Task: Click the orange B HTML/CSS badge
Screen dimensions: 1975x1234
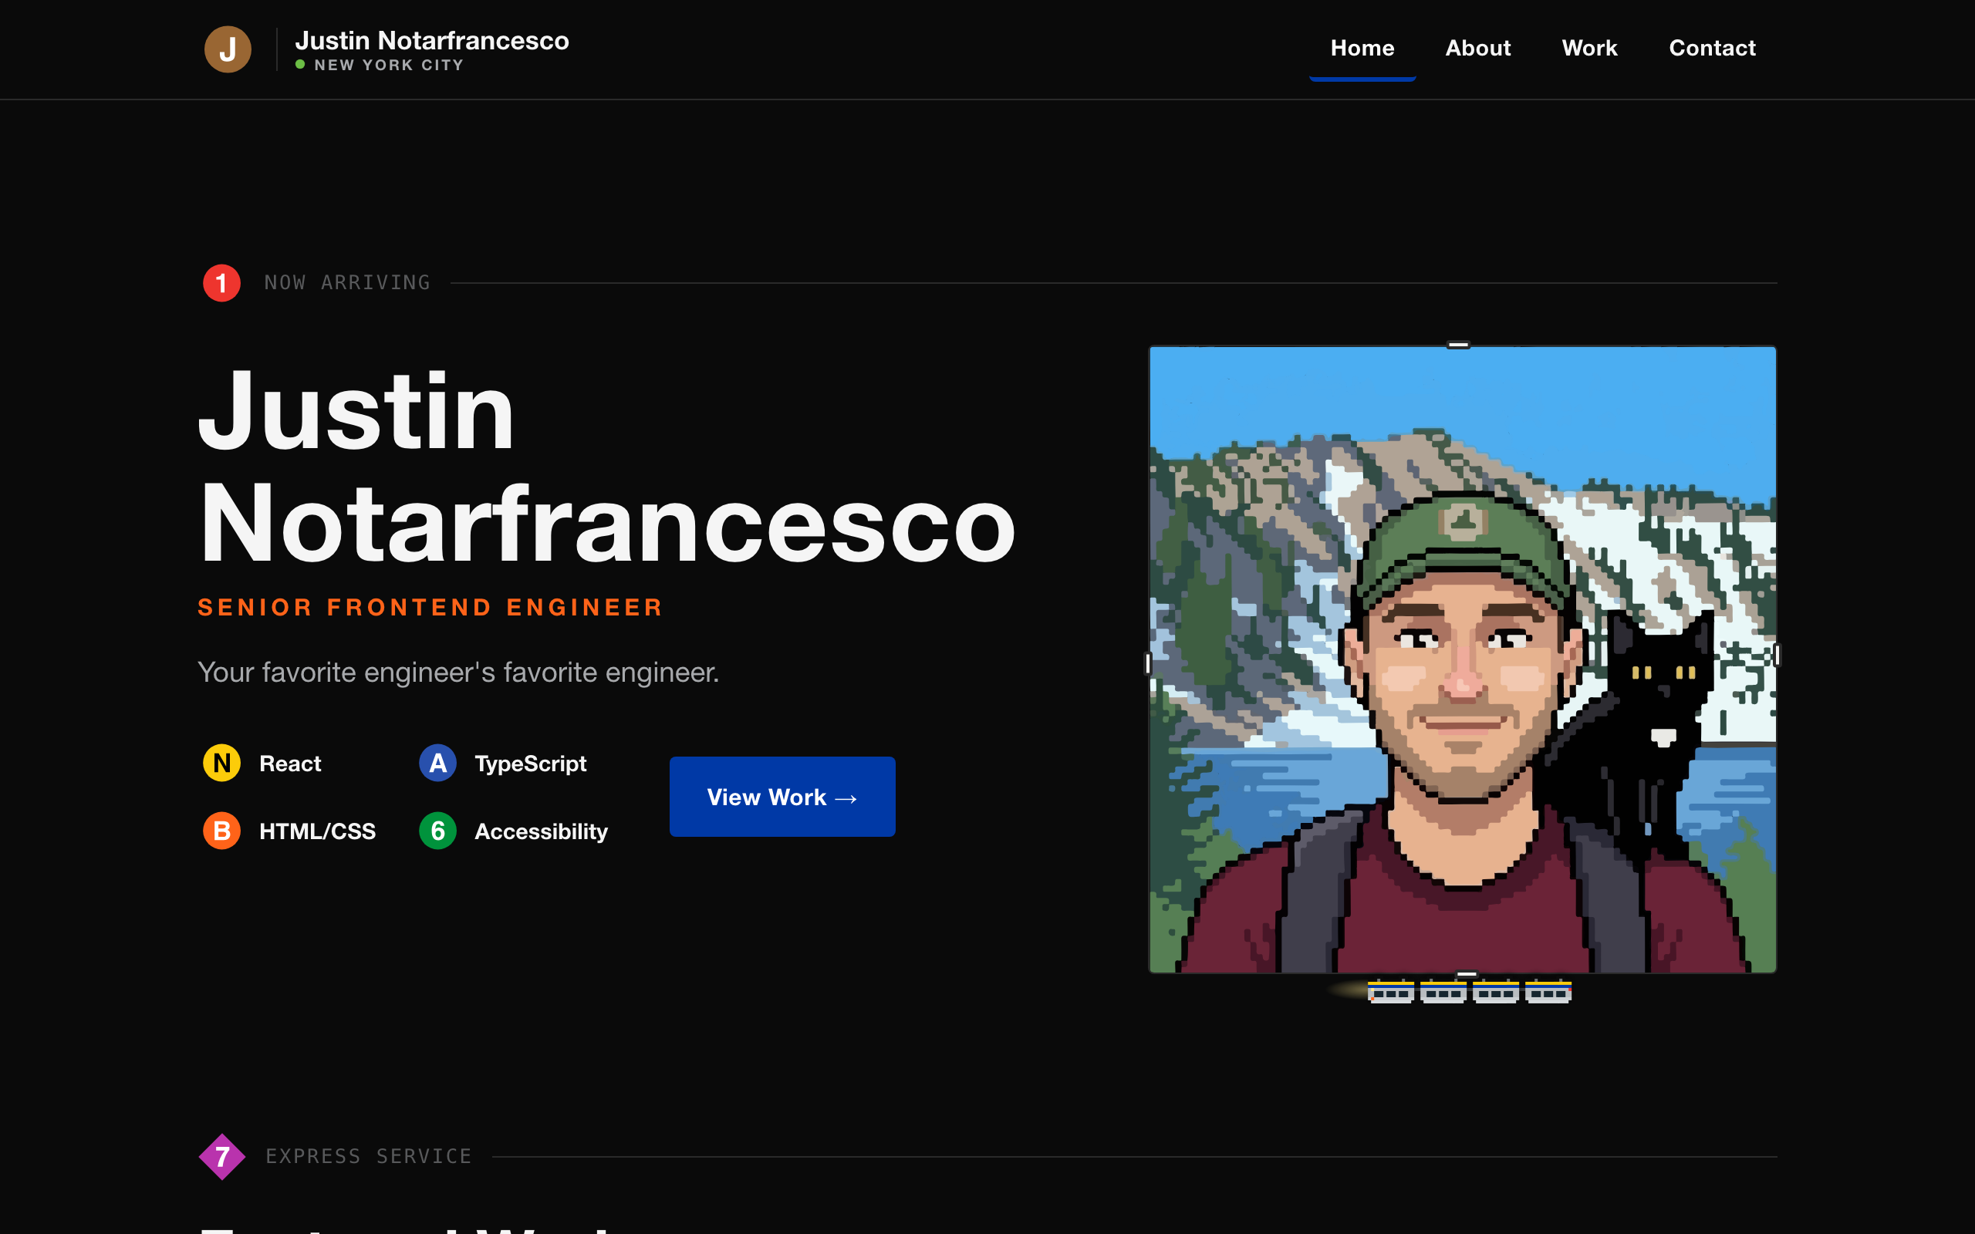Action: click(x=221, y=831)
